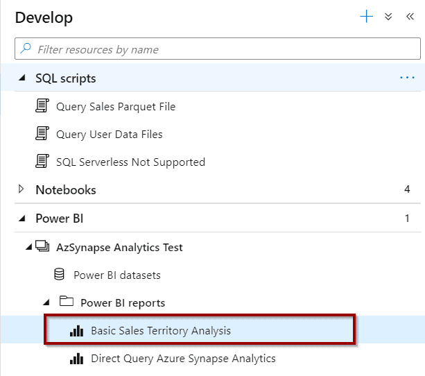Open Query Sales Parquet File script
The image size is (425, 376).
click(x=116, y=106)
